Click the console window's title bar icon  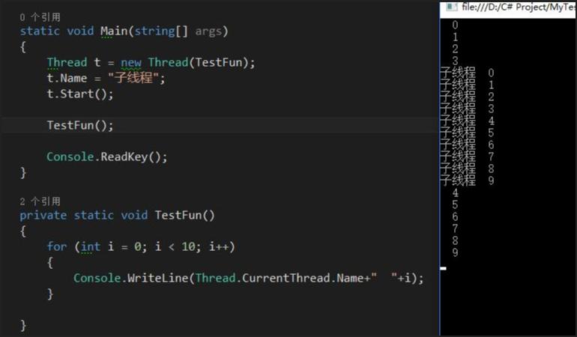click(452, 7)
